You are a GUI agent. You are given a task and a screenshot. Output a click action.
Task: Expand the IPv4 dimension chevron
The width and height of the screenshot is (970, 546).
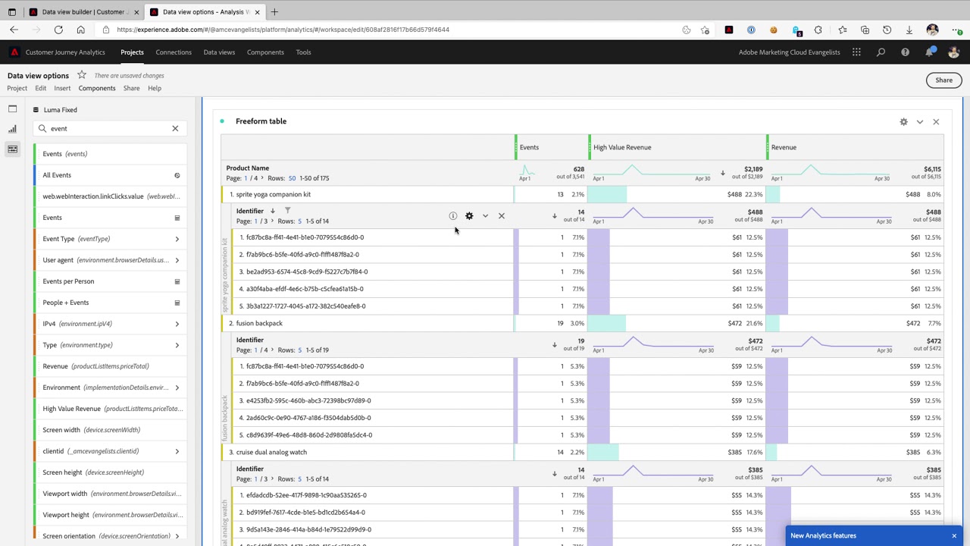tap(177, 324)
